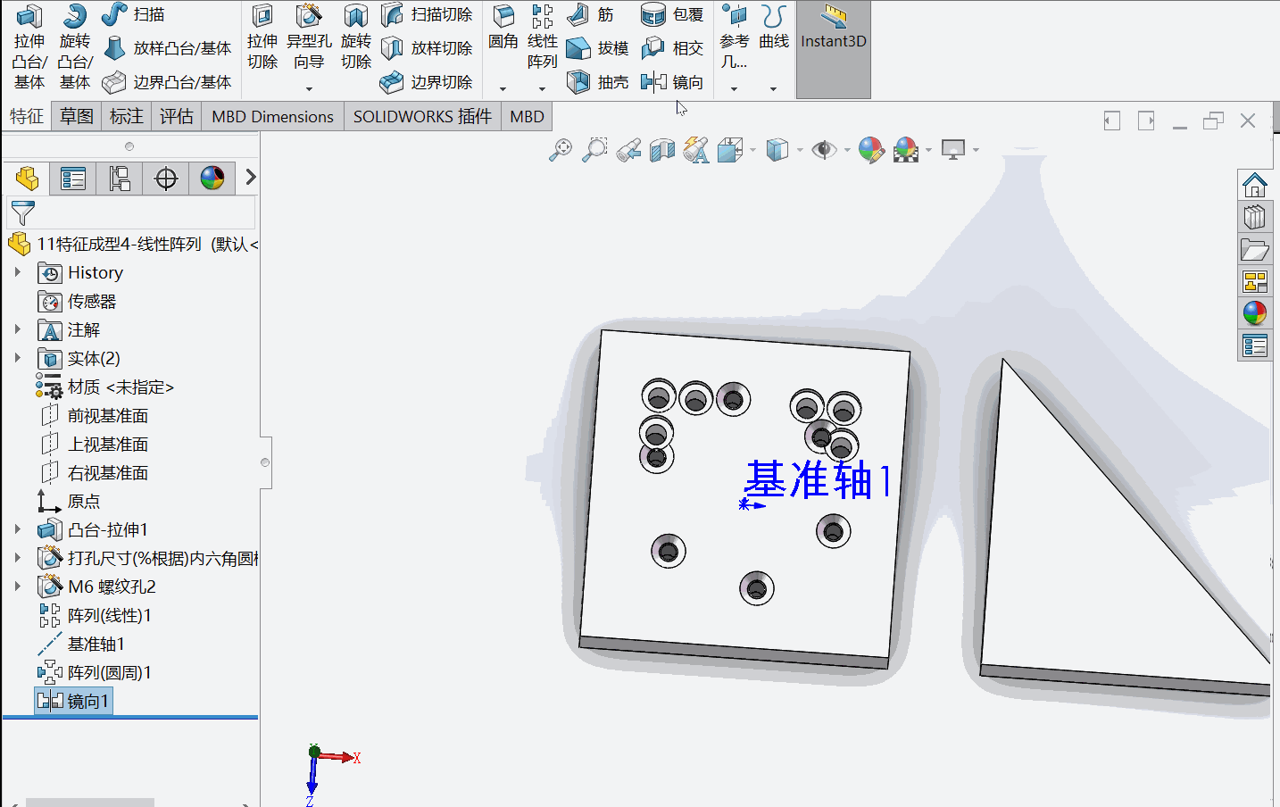The width and height of the screenshot is (1280, 807).
Task: Open the DimXpertManager crosshair tab
Action: 166,179
